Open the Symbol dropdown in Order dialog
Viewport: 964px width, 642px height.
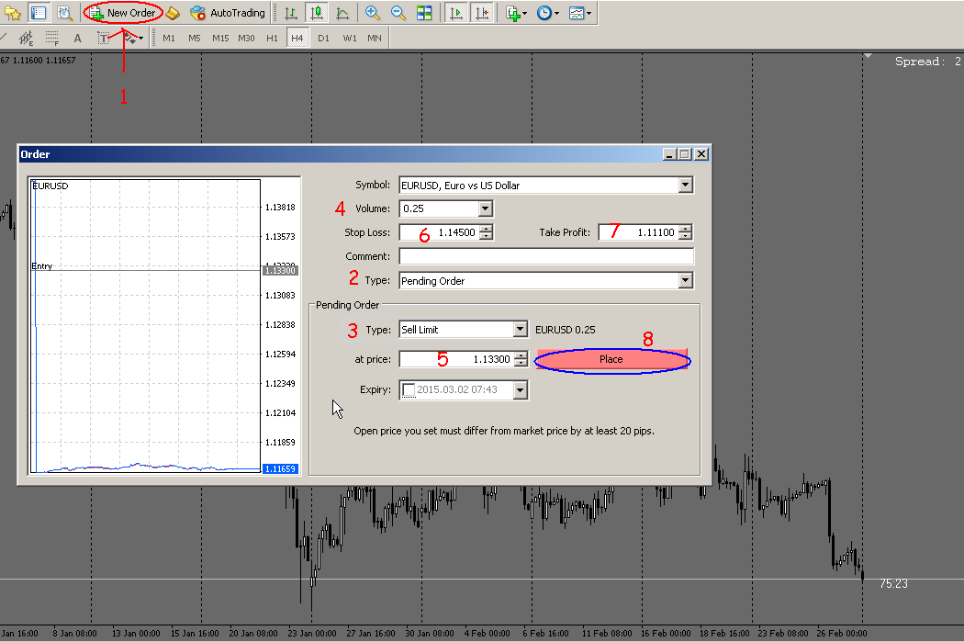[x=686, y=186]
